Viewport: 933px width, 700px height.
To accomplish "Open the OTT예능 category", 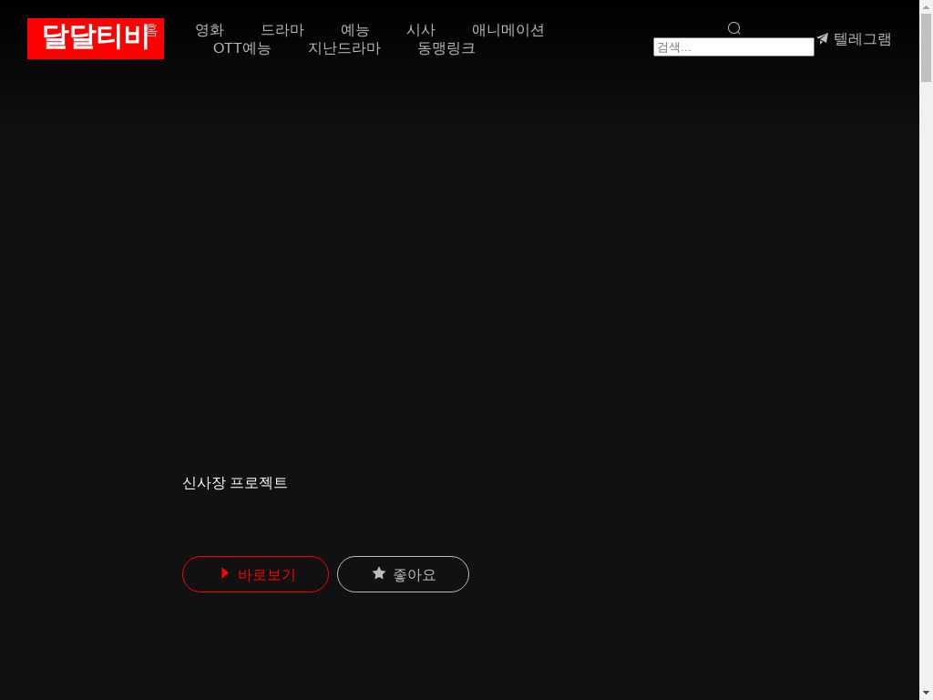I will pos(242,48).
